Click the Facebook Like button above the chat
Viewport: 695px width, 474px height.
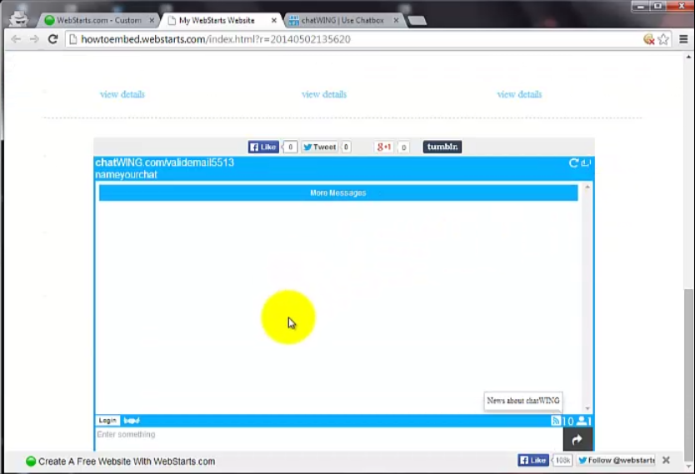tap(263, 147)
